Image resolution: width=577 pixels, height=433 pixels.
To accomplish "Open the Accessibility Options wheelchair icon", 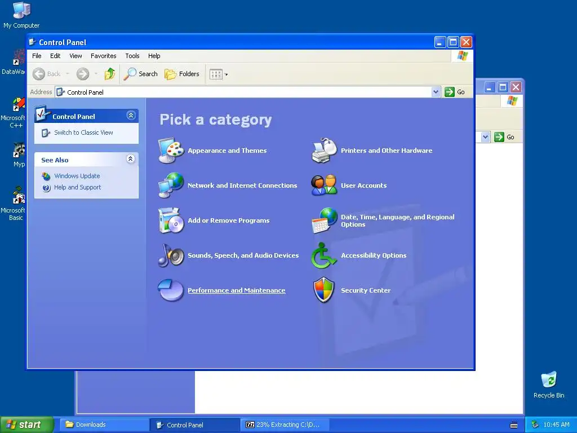I will 324,255.
